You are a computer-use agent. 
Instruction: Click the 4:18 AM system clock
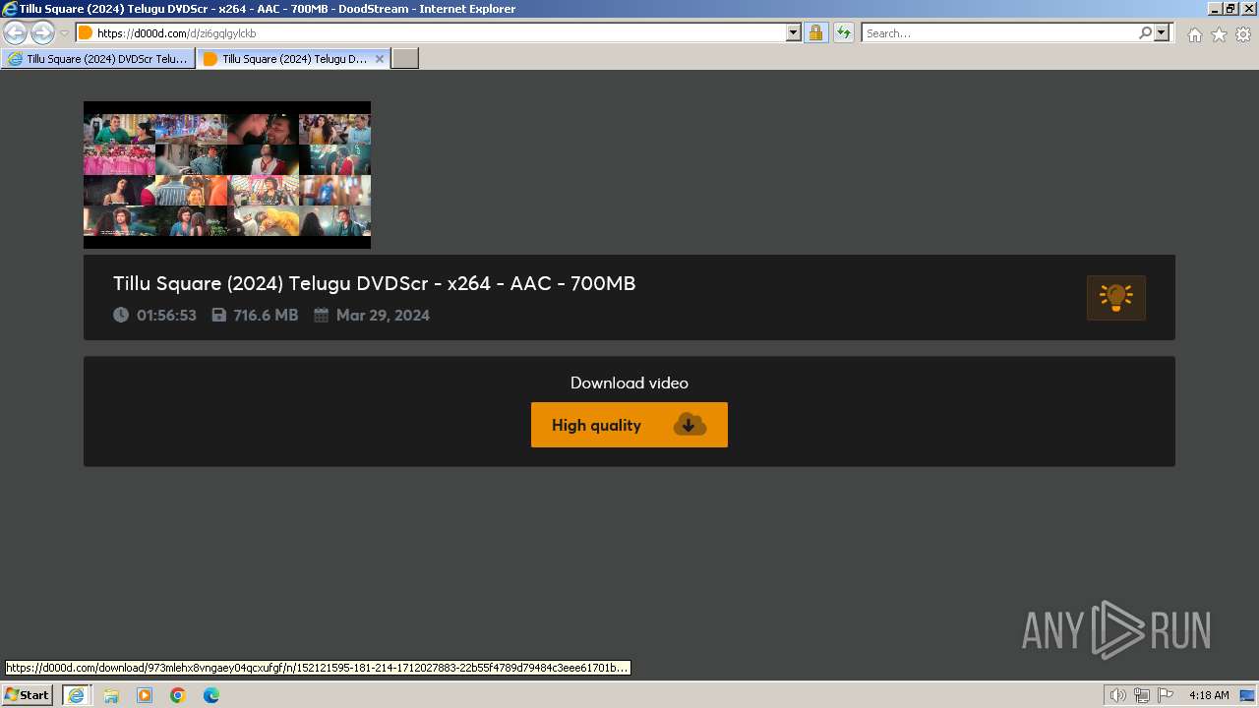pyautogui.click(x=1209, y=695)
